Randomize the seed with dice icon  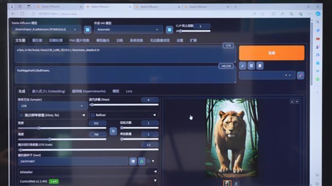133,161
